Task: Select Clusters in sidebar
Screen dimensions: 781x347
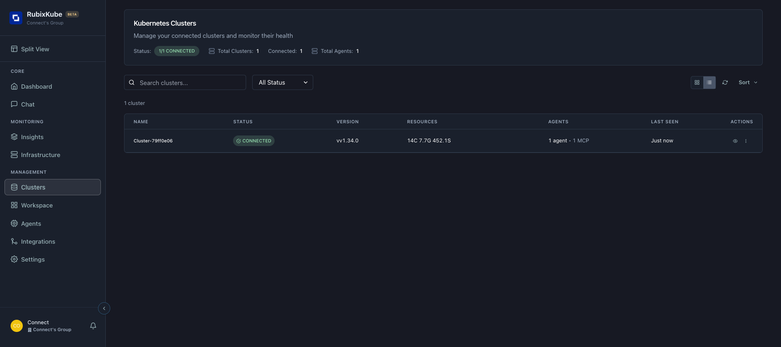Action: (x=52, y=187)
